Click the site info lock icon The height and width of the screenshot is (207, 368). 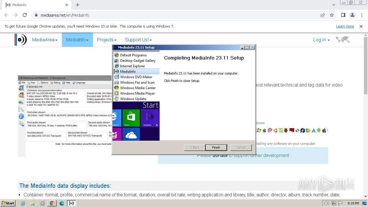36,15
